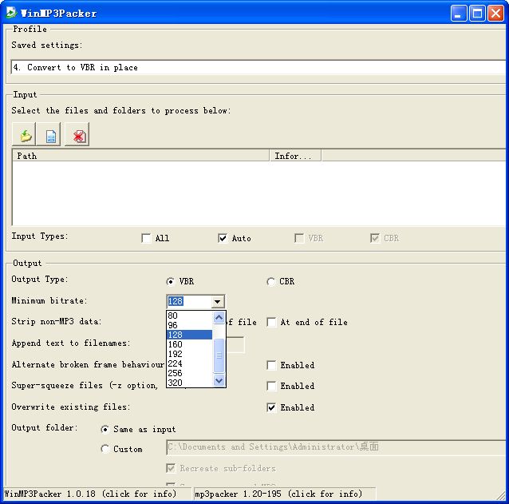This screenshot has width=509, height=504.
Task: Minimize the WinMP3Packer window
Action: pos(459,14)
